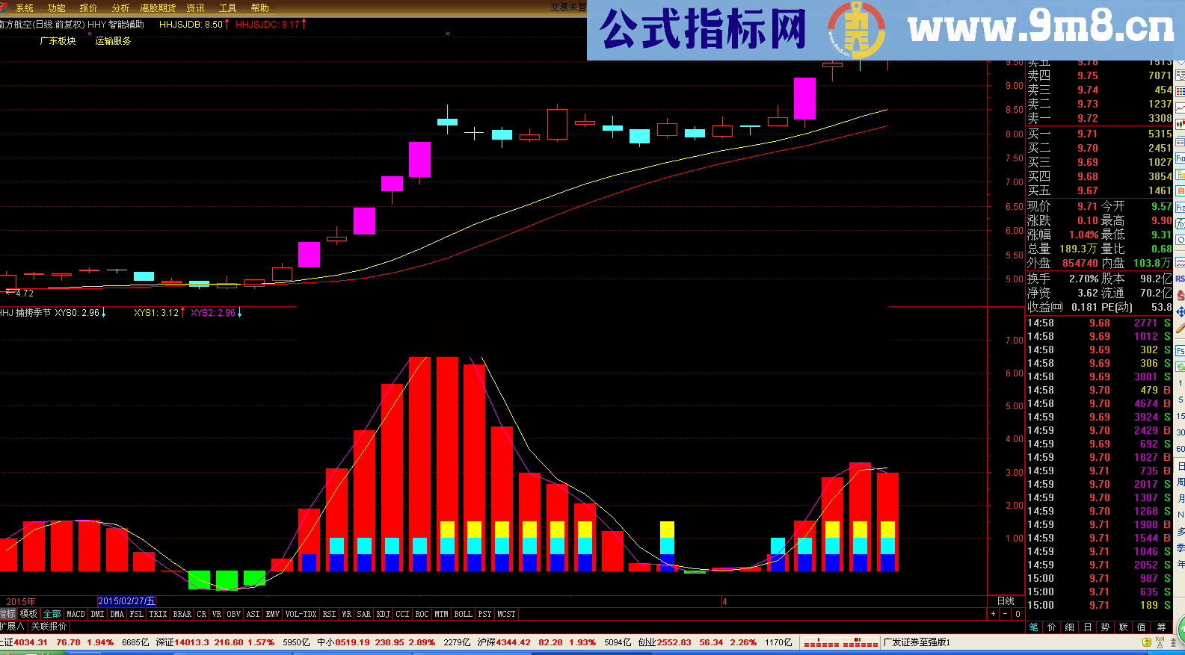Click the F10 company info icon

click(1180, 158)
